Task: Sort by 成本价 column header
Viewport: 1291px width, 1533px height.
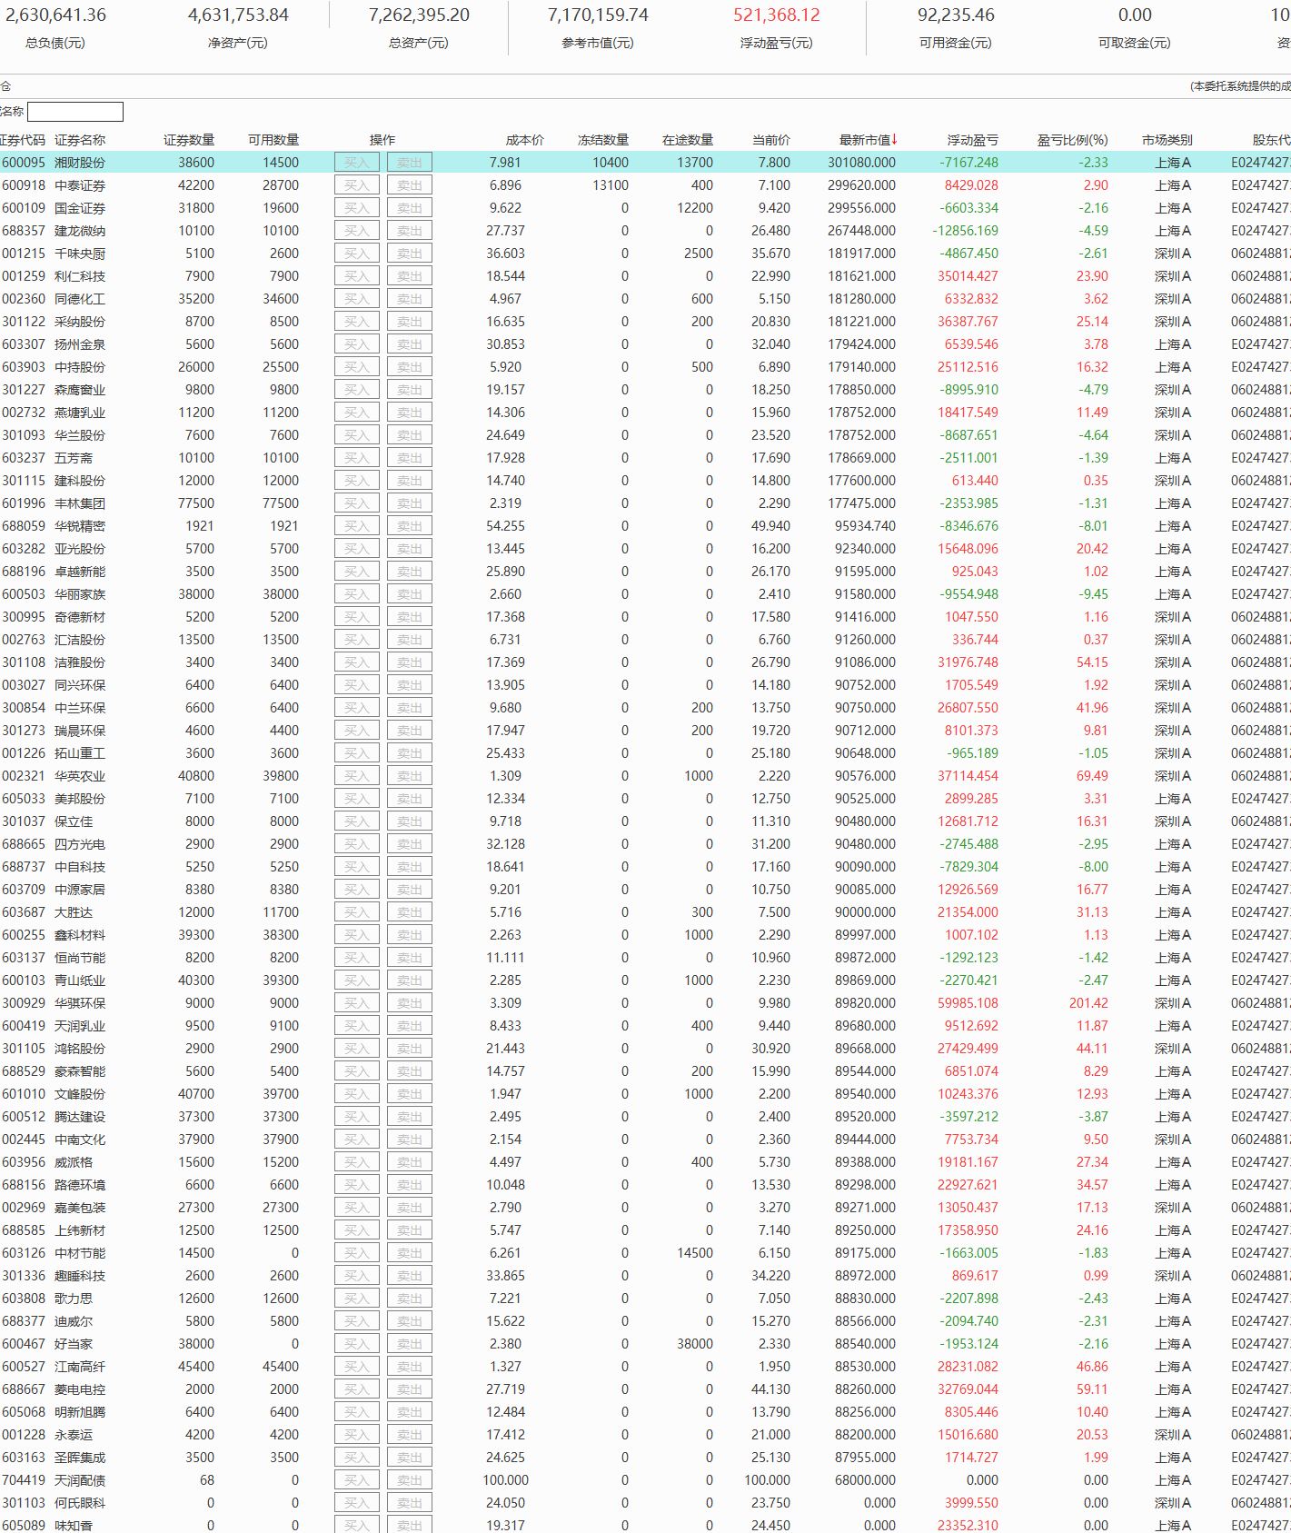Action: coord(524,140)
